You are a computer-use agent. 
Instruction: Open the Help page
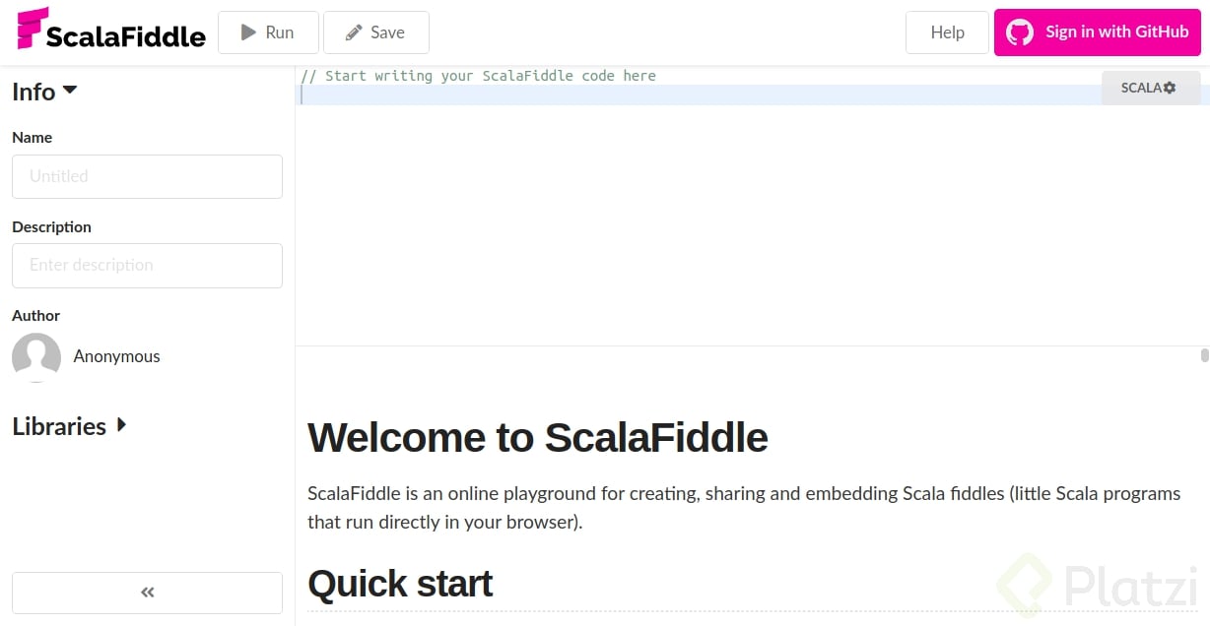pyautogui.click(x=947, y=32)
